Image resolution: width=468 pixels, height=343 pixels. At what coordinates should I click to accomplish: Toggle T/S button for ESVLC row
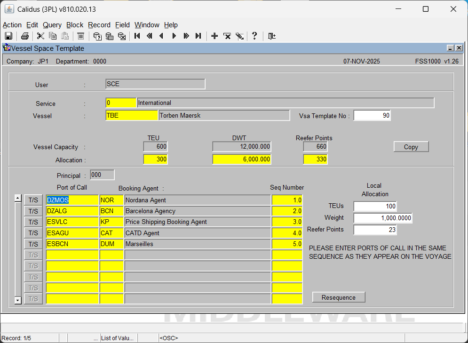(33, 222)
